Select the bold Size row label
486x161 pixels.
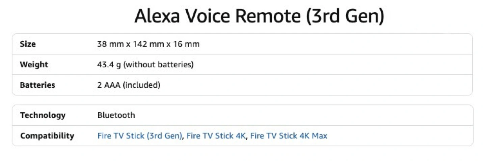pyautogui.click(x=28, y=44)
